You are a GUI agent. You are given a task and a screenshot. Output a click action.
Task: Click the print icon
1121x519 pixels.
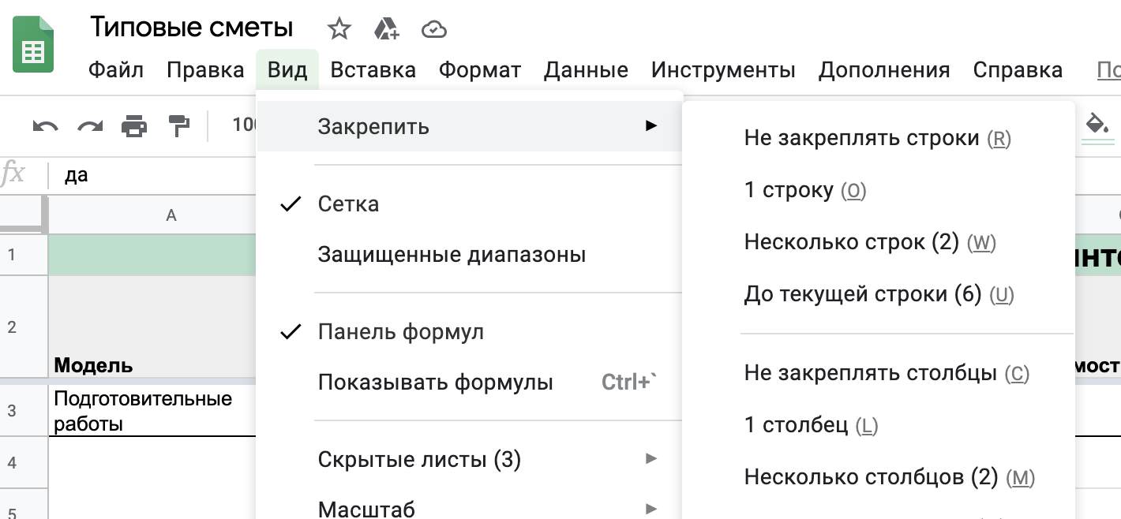pos(134,125)
